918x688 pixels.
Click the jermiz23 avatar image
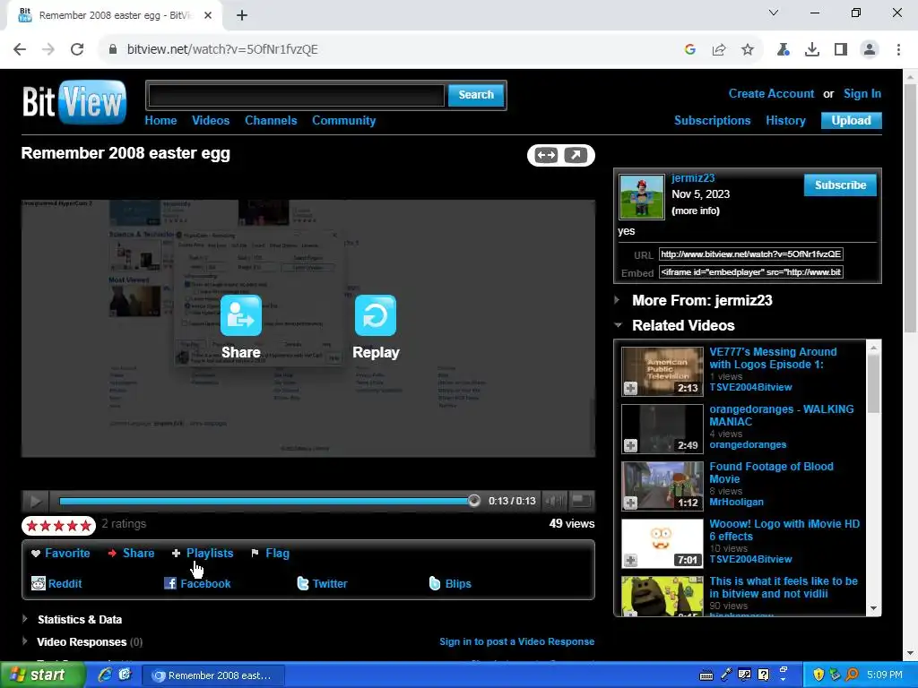click(642, 196)
